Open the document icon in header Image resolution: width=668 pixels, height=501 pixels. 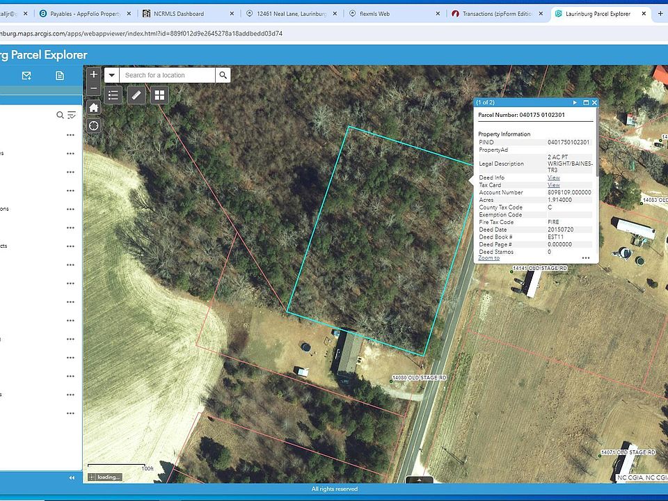pyautogui.click(x=60, y=75)
